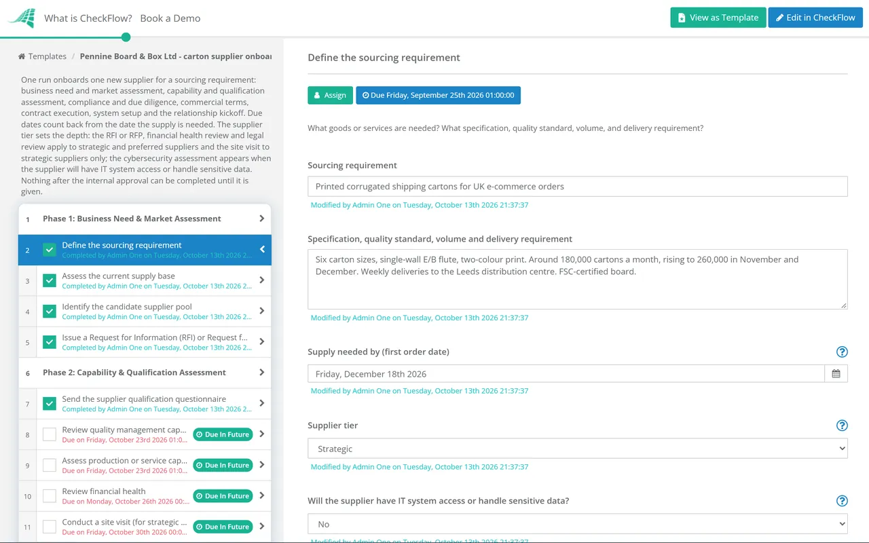This screenshot has height=543, width=869.
Task: Click Due In Future badge on Review quality management
Action: (223, 434)
